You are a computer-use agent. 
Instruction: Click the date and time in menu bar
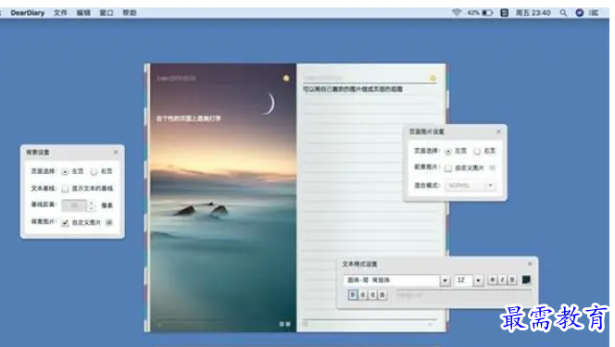533,13
